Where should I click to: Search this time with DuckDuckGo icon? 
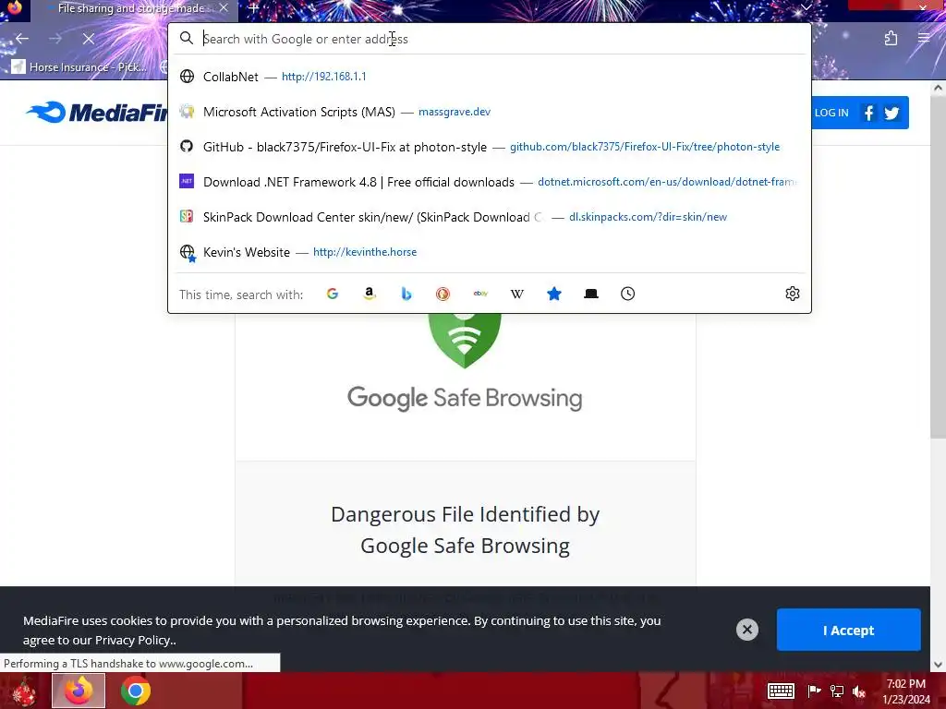point(443,294)
